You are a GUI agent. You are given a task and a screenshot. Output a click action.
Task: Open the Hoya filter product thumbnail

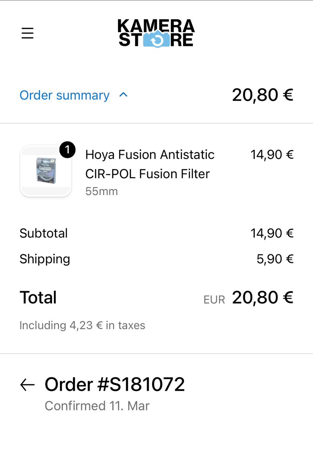point(46,171)
